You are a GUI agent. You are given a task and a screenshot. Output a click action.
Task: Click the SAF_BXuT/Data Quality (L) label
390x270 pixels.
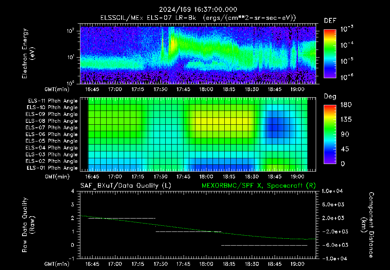coord(126,186)
